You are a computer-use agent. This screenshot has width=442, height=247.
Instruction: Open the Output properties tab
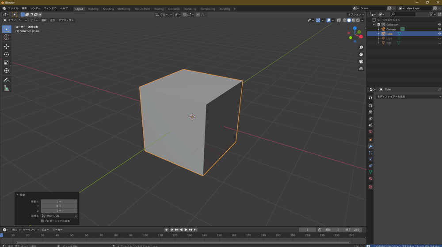(x=370, y=112)
